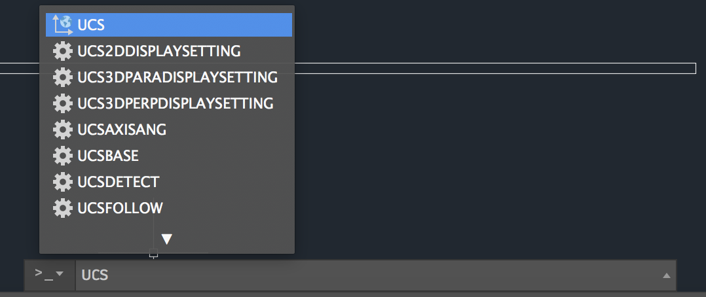706x297 pixels.
Task: Click the gear icon beside UCS3DPARADISPLAYSETTING
Action: [x=63, y=77]
